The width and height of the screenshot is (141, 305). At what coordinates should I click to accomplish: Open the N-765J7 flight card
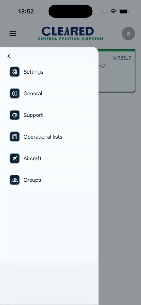click(x=117, y=71)
